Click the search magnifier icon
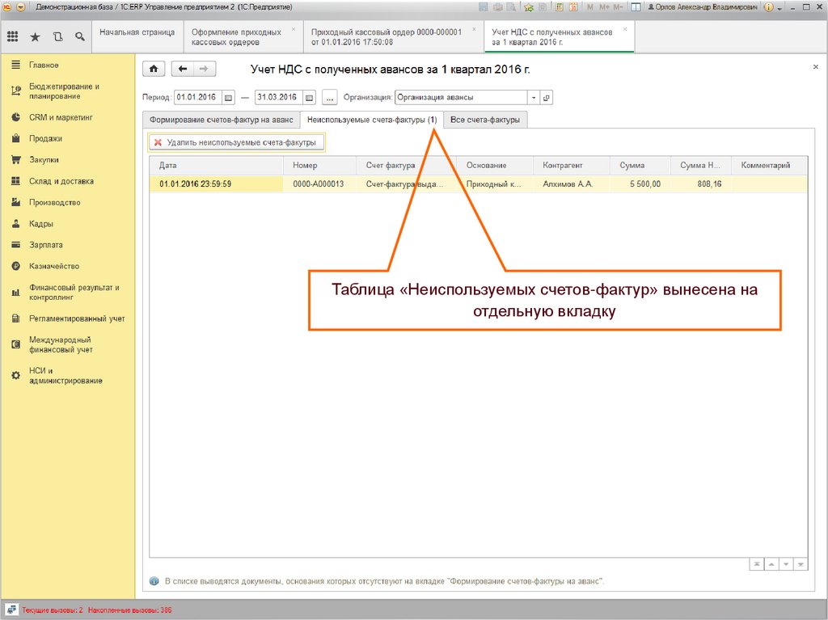The width and height of the screenshot is (828, 620). (x=79, y=36)
